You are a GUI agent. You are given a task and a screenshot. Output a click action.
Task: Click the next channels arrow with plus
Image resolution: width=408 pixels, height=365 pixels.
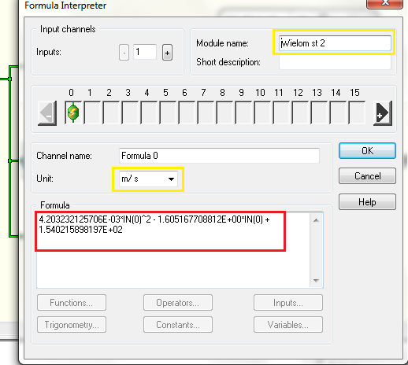pos(383,112)
